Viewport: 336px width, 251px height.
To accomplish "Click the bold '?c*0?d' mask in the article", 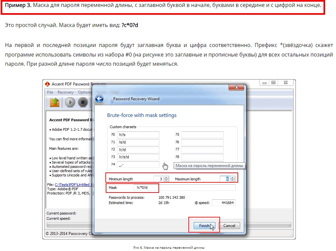I will 130,25.
